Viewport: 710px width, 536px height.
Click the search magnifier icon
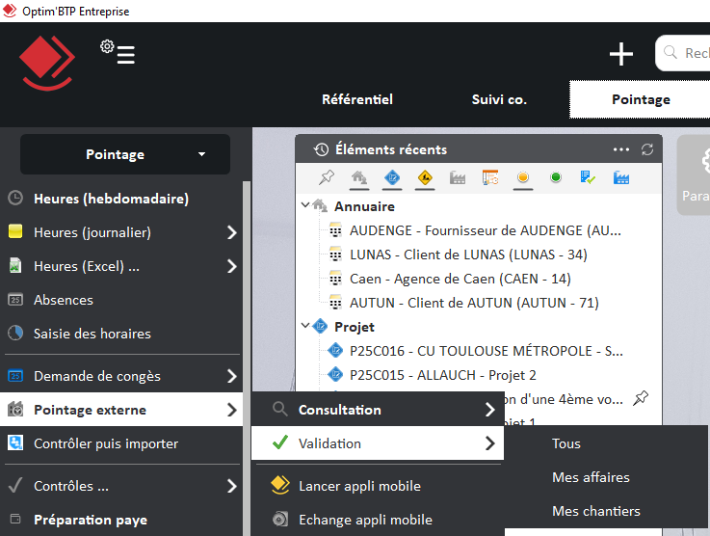[671, 52]
